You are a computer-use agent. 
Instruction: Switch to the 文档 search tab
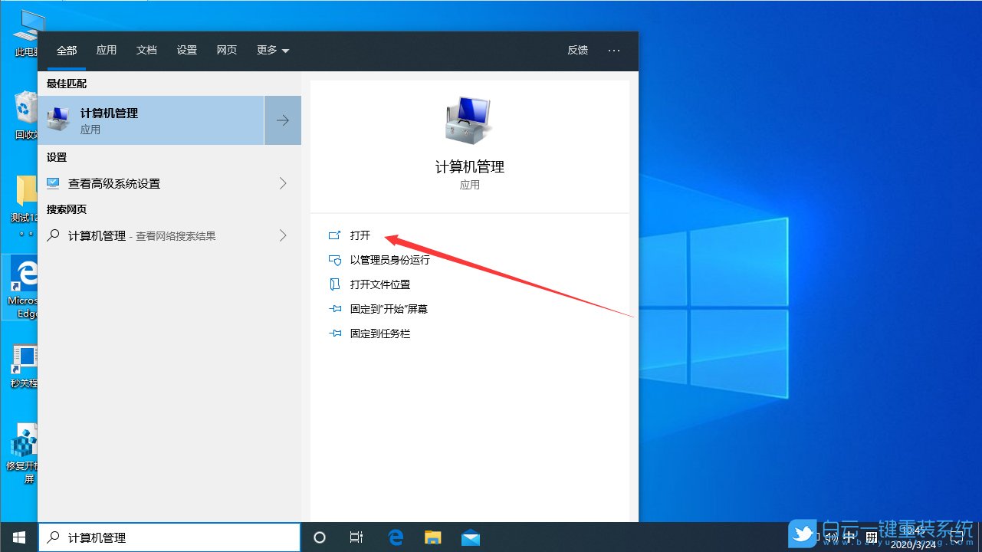click(146, 50)
